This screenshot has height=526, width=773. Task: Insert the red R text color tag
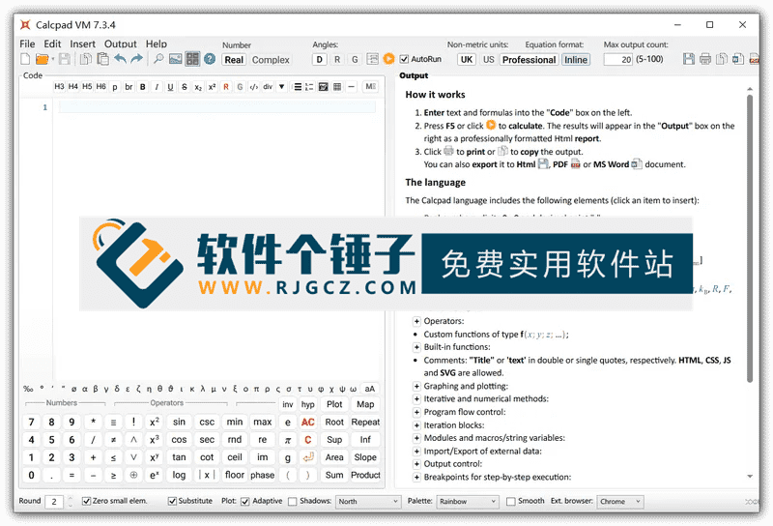click(x=226, y=87)
